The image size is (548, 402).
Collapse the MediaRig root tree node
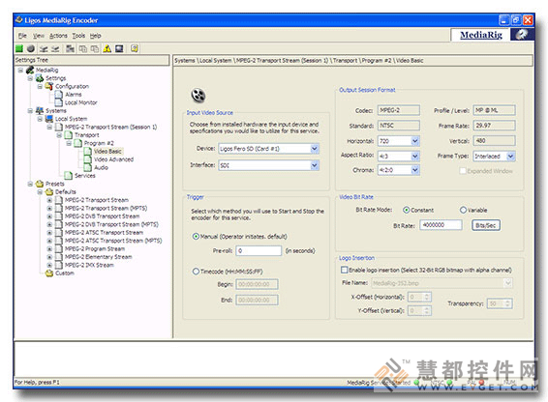pyautogui.click(x=20, y=71)
